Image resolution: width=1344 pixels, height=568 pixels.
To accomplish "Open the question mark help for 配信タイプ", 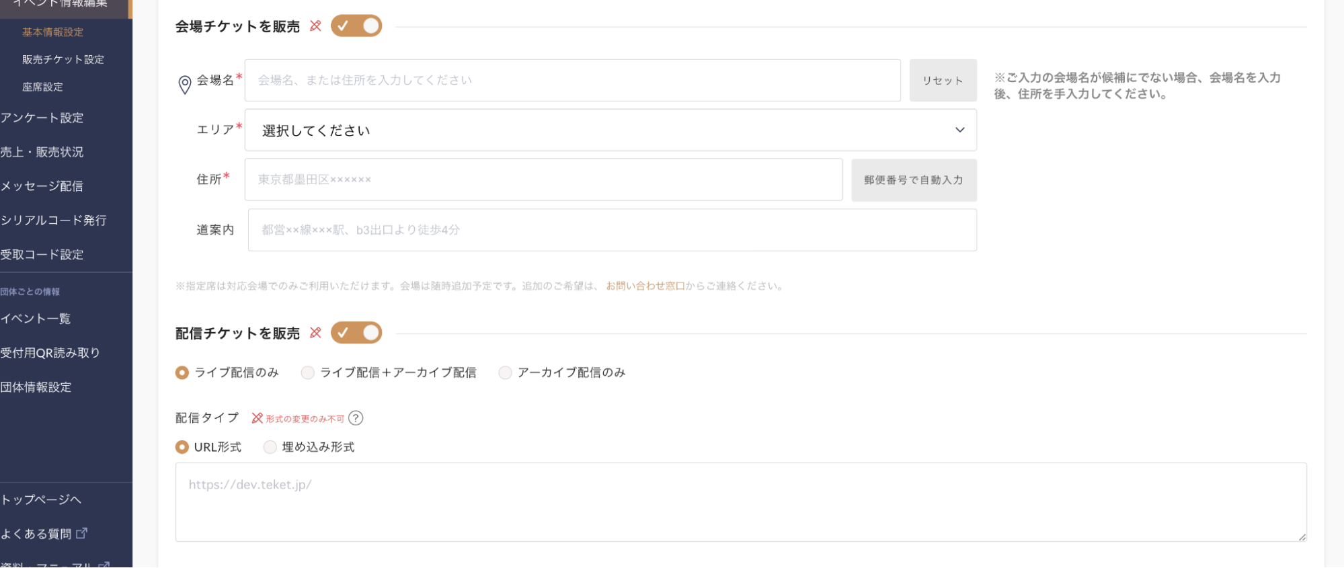I will [x=356, y=418].
